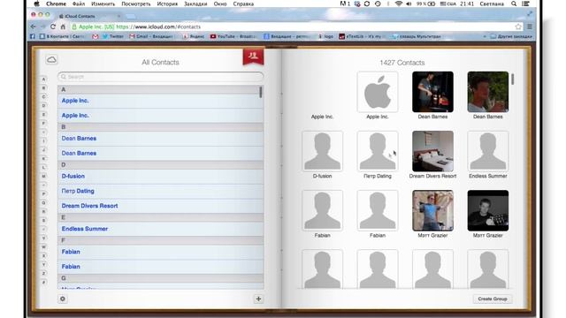Enter full screen with Chrome arrows icon
This screenshot has height=318, width=566.
tap(529, 14)
